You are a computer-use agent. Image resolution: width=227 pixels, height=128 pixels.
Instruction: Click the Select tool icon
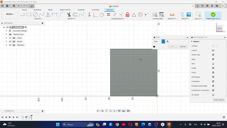198,14
